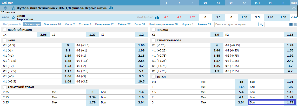The height and width of the screenshot is (106, 298).
Task: Click the magnifier search icon
Action: (x=261, y=24)
